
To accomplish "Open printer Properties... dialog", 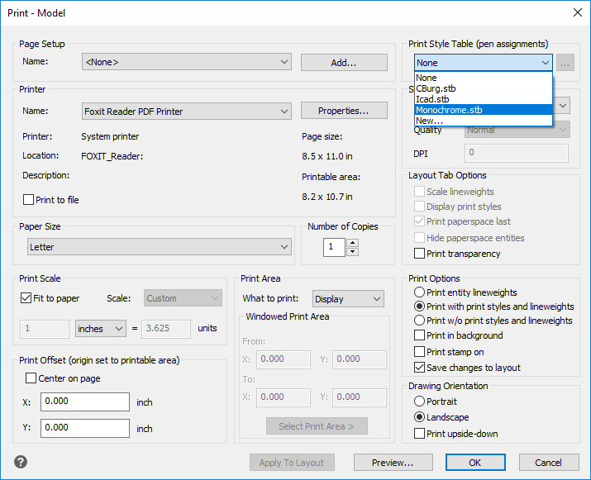I will pyautogui.click(x=343, y=111).
